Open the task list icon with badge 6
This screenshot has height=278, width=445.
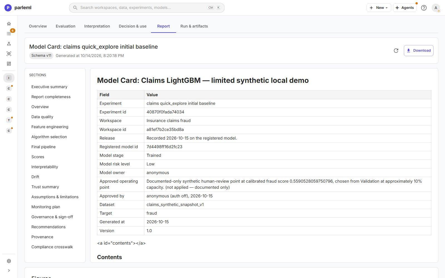[x=9, y=34]
